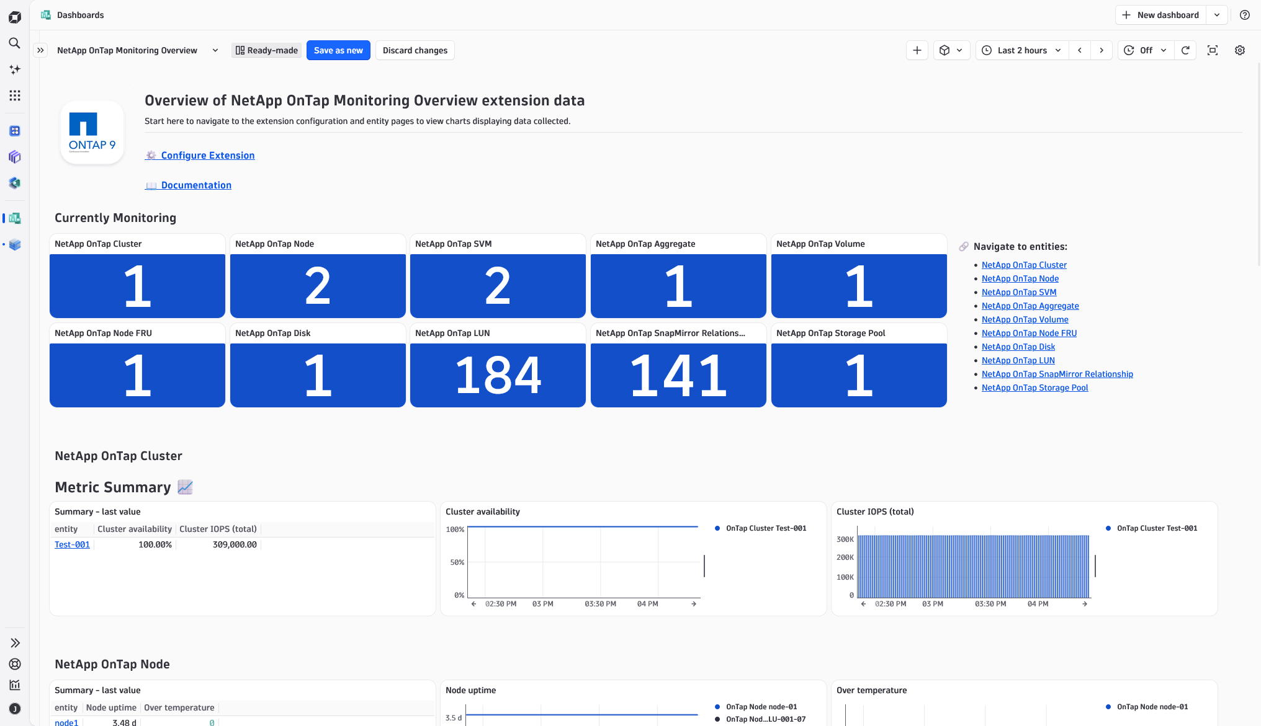
Task: Open the auto-refresh Off dropdown
Action: [x=1146, y=50]
